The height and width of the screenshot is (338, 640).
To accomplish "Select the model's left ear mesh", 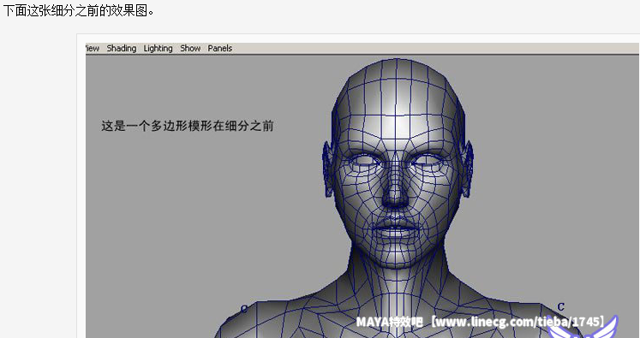I will [467, 169].
